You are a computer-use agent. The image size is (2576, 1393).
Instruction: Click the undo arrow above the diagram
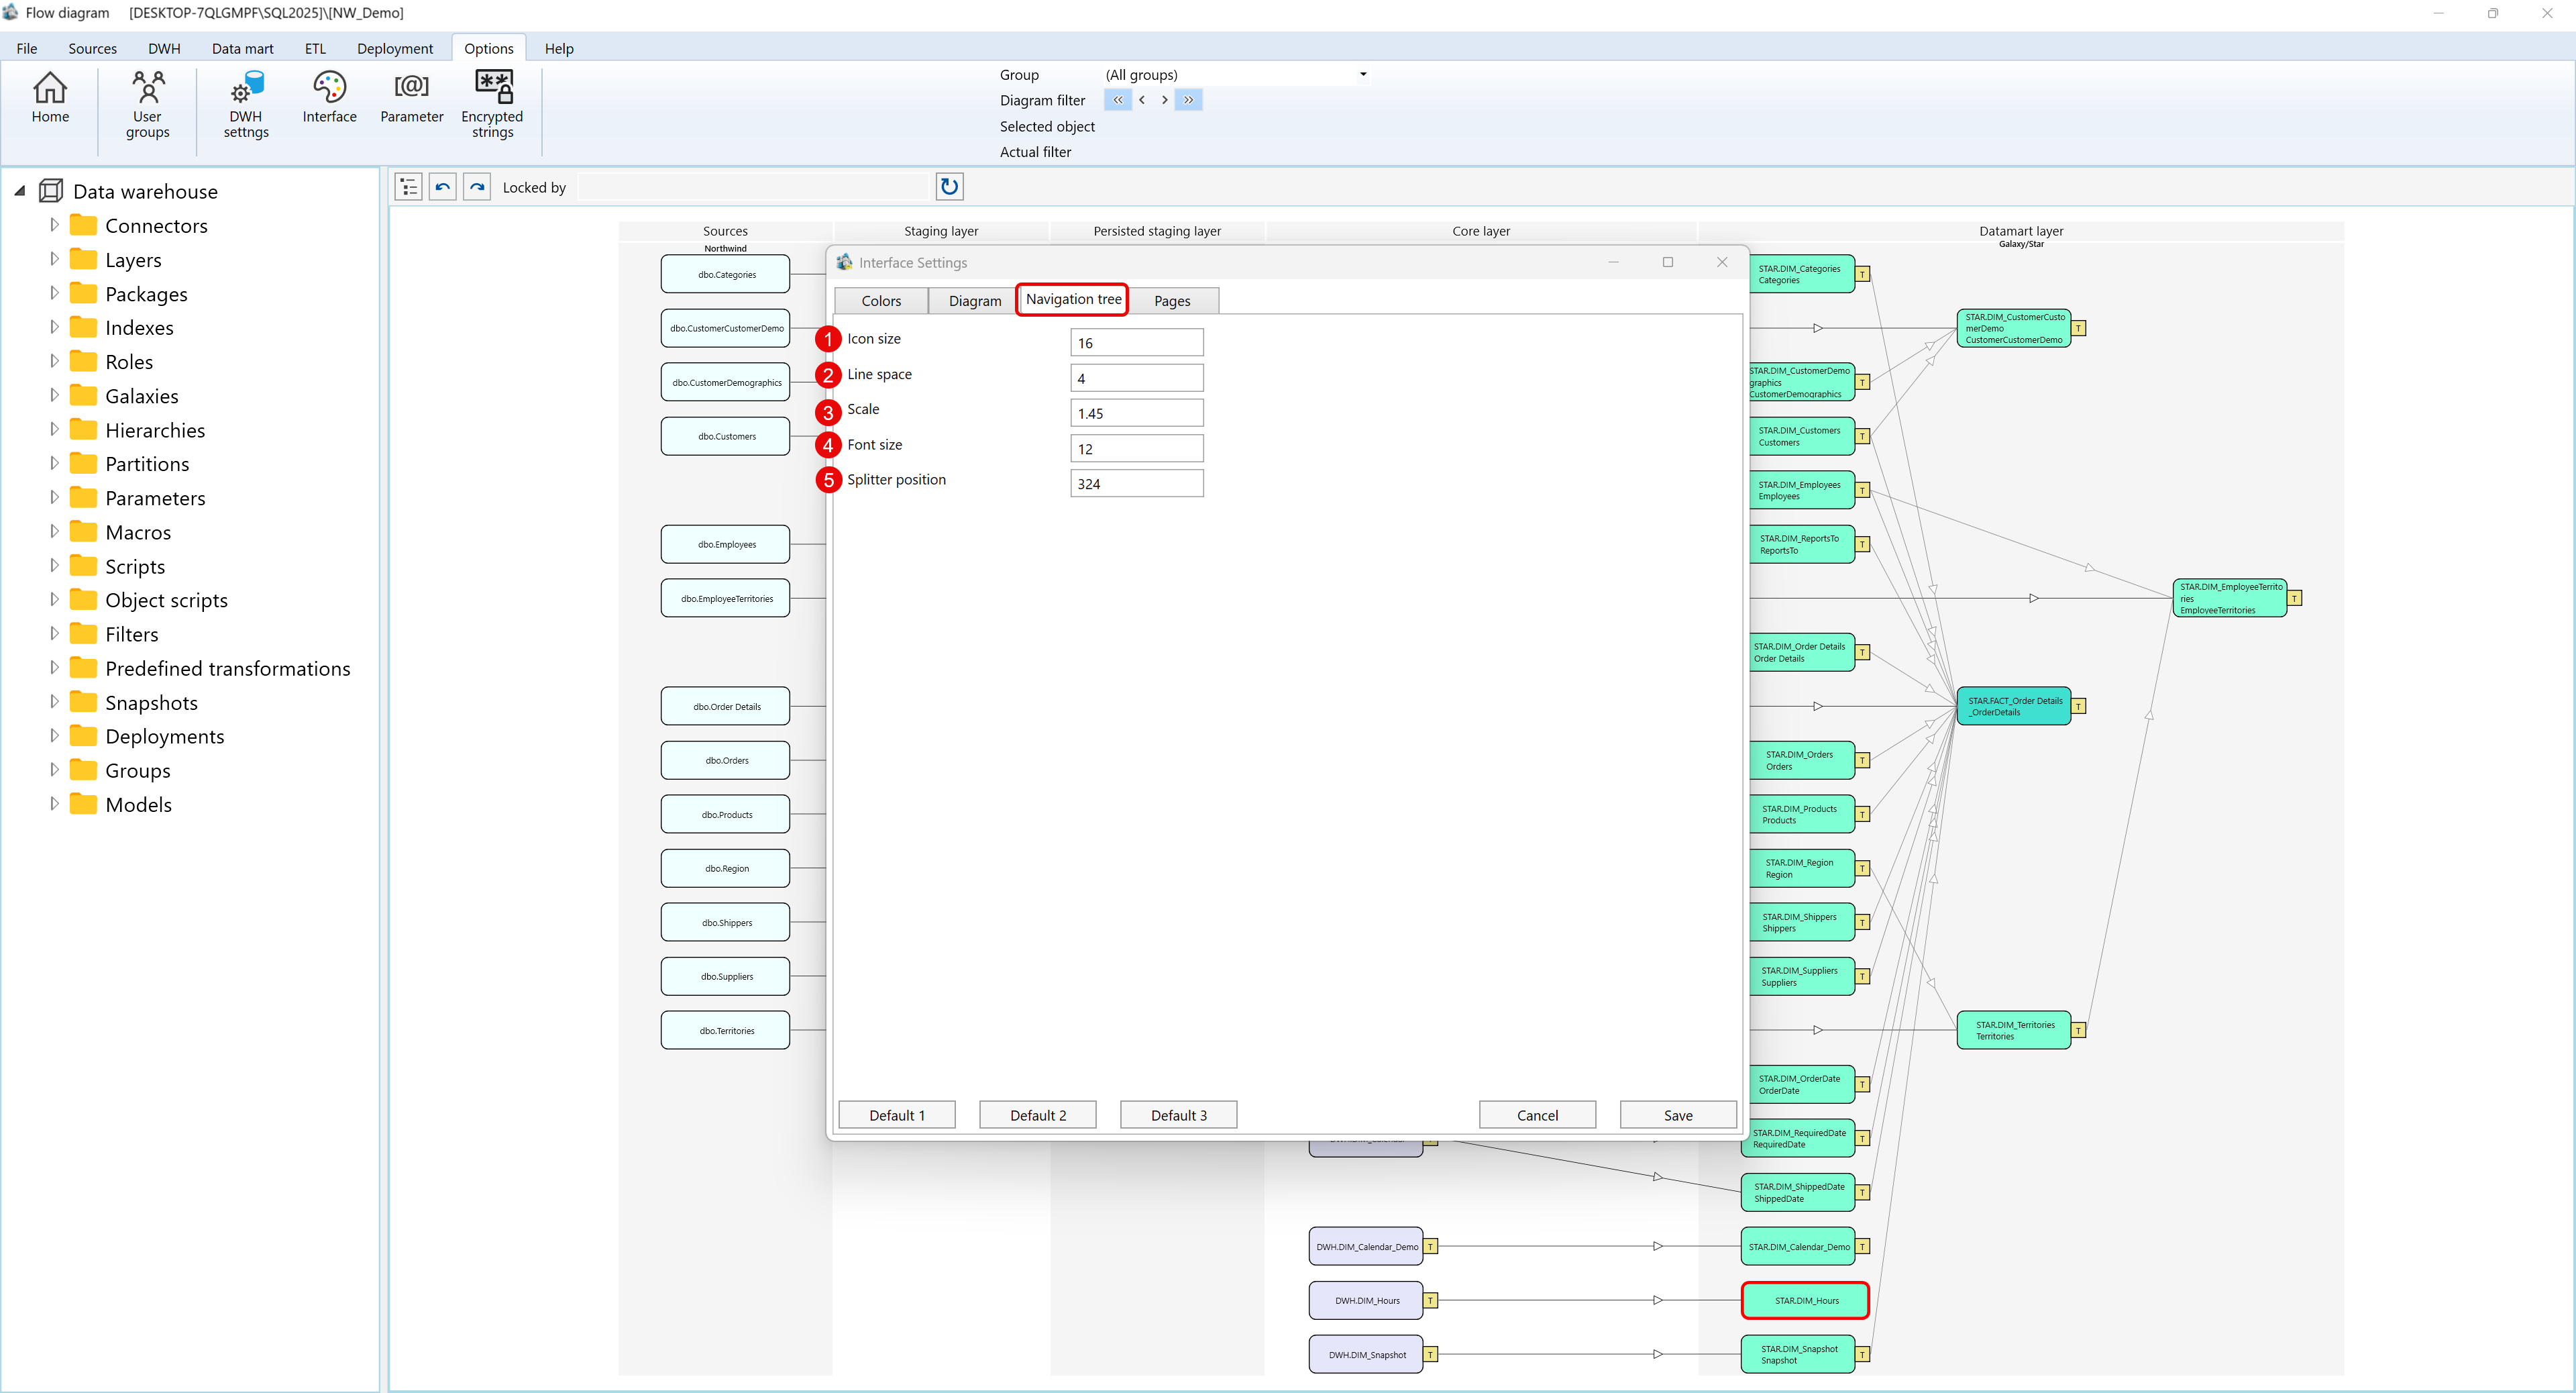pos(442,186)
